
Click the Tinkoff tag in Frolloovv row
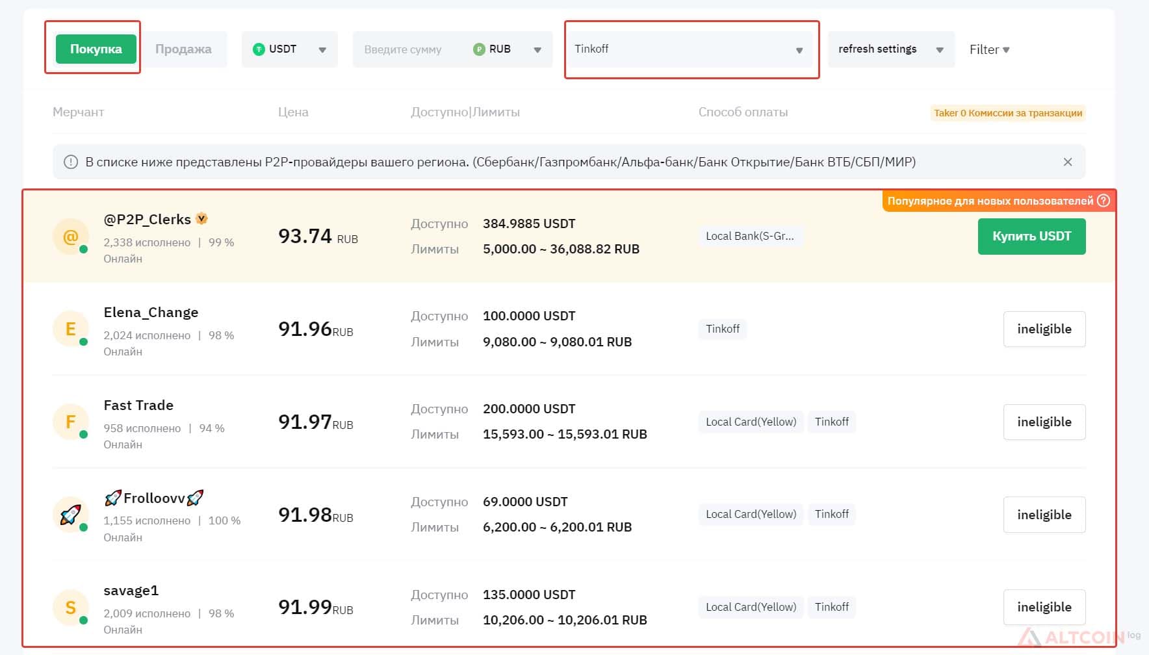832,514
